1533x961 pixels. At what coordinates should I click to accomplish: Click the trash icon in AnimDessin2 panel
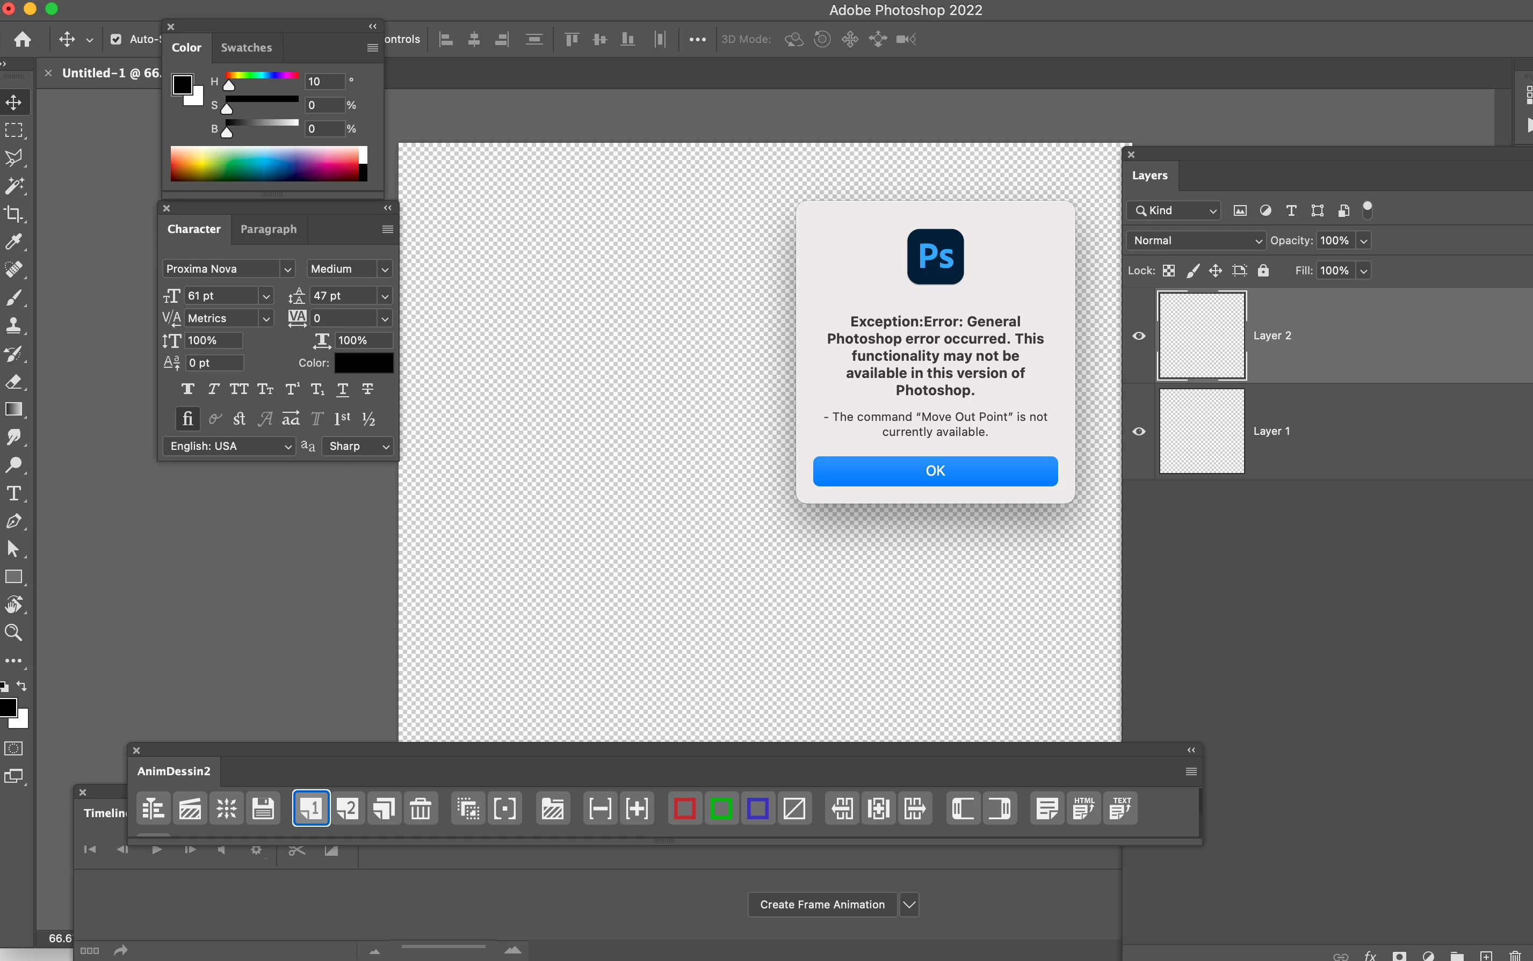pyautogui.click(x=420, y=809)
